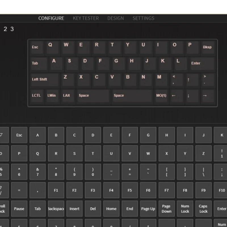The height and width of the screenshot is (227, 227).
Task: Select the LCTL key on the layout
Action: click(x=37, y=96)
